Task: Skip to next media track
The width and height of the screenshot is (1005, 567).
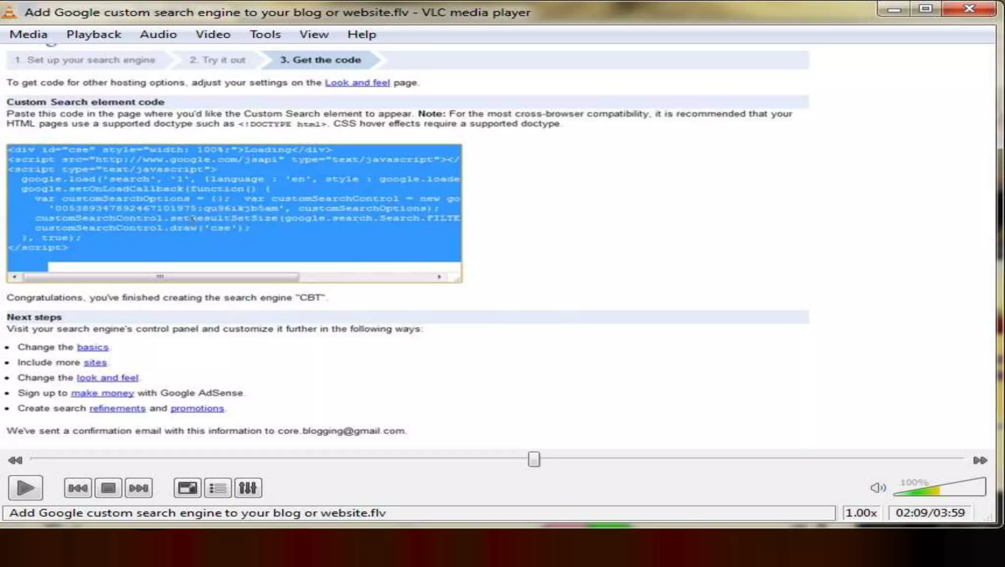Action: [138, 488]
